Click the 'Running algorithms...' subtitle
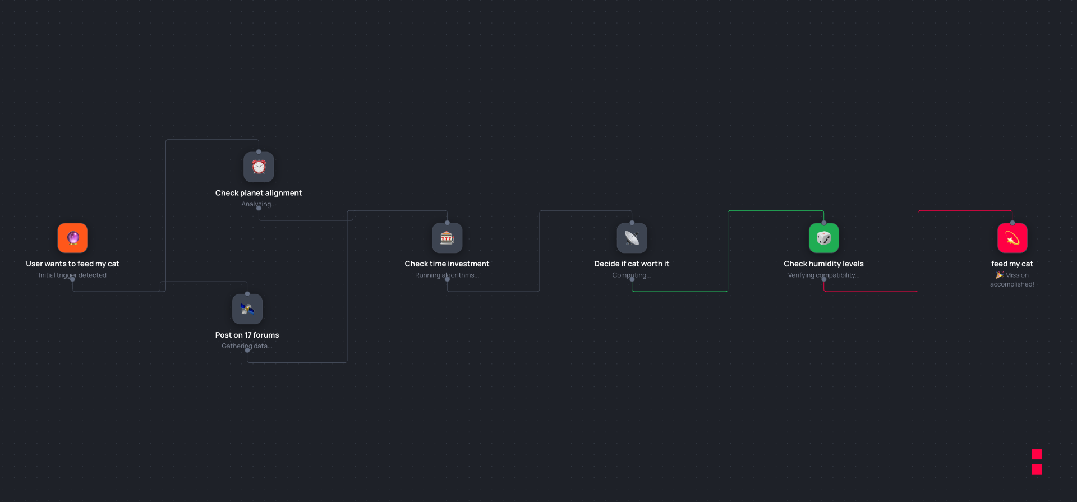Image resolution: width=1077 pixels, height=502 pixels. 447,275
